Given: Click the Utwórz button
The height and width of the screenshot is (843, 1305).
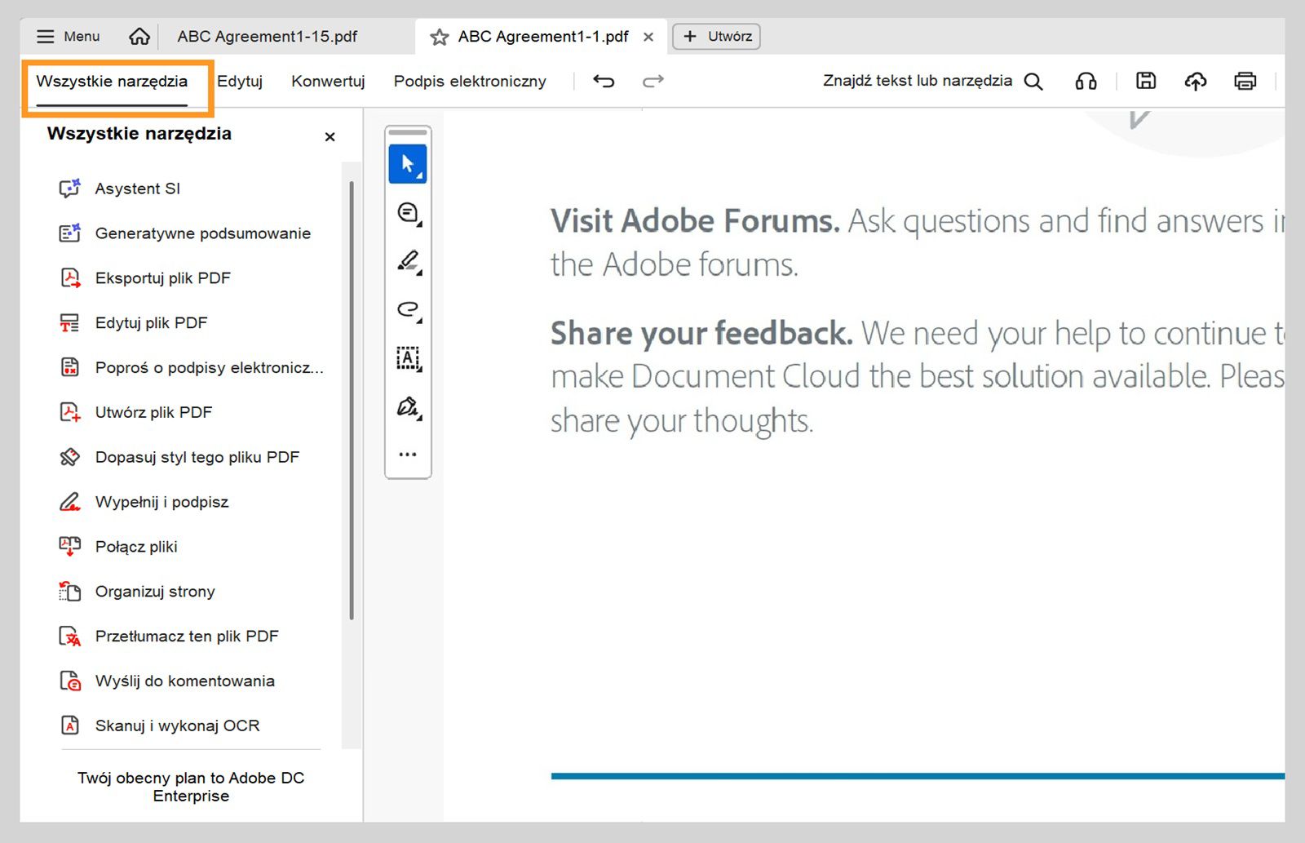Looking at the screenshot, I should click(716, 37).
